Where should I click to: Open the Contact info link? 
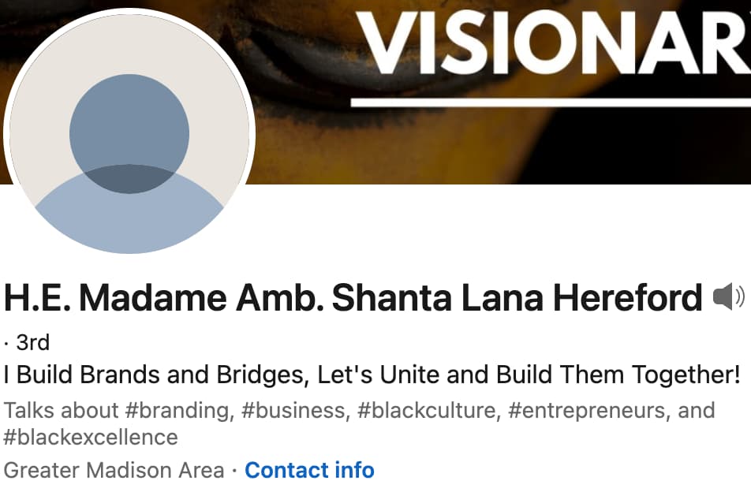point(309,471)
